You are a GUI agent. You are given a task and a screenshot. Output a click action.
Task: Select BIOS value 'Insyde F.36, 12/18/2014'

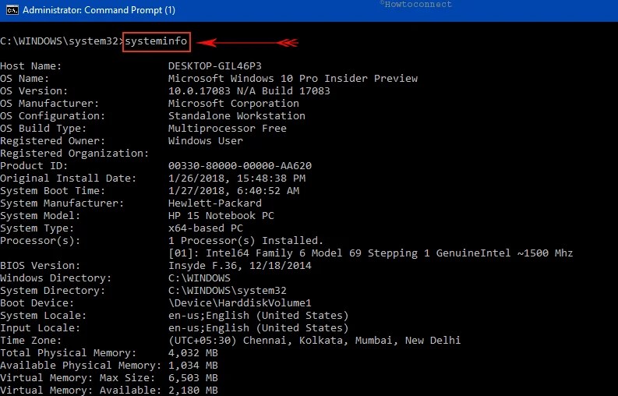(240, 266)
